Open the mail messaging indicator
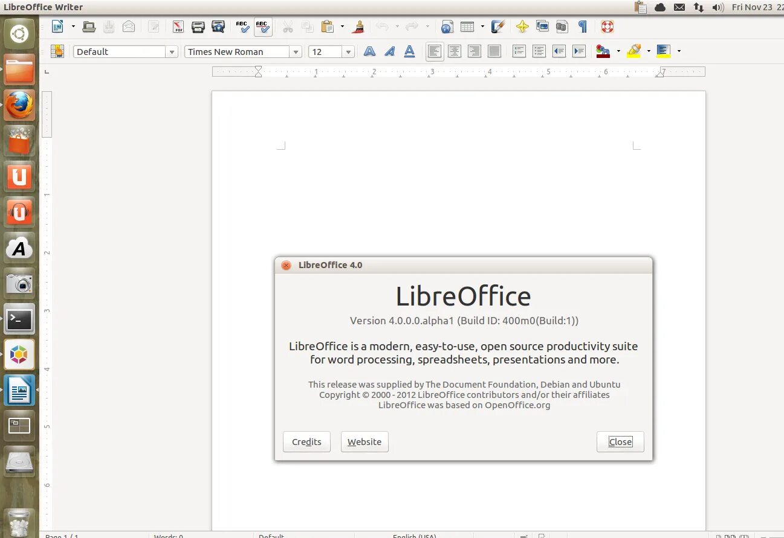The height and width of the screenshot is (538, 784). coord(679,7)
